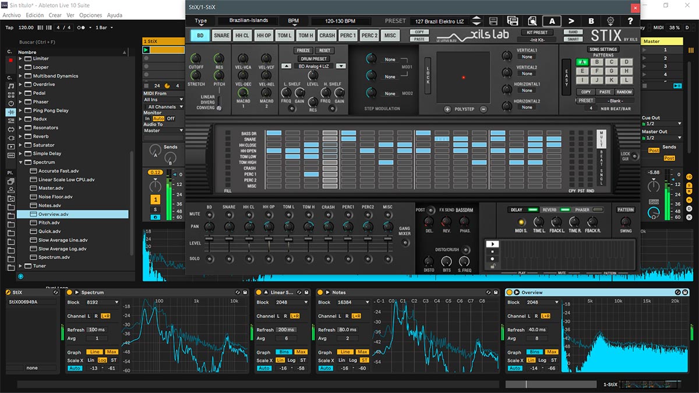Stop the StiX sequencer playback
Screen dimensions: 699x393
click(x=492, y=252)
